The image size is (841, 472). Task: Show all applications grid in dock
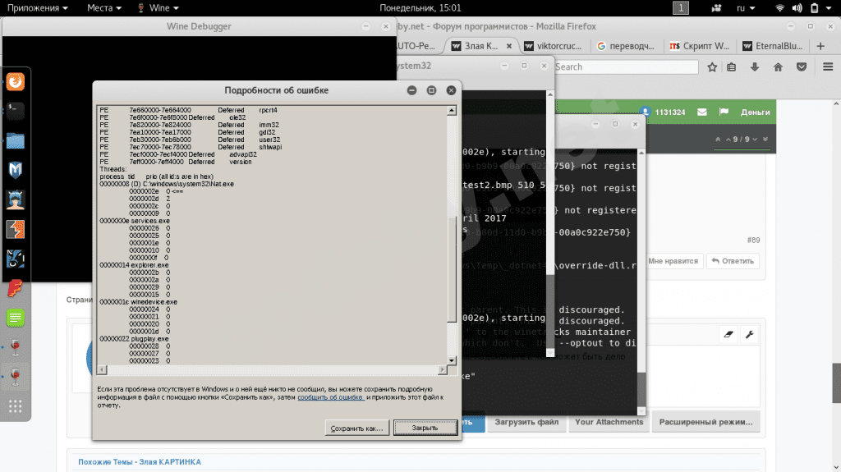(x=16, y=406)
